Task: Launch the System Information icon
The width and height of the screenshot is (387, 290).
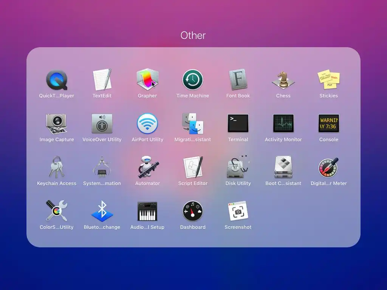Action: pos(102,167)
